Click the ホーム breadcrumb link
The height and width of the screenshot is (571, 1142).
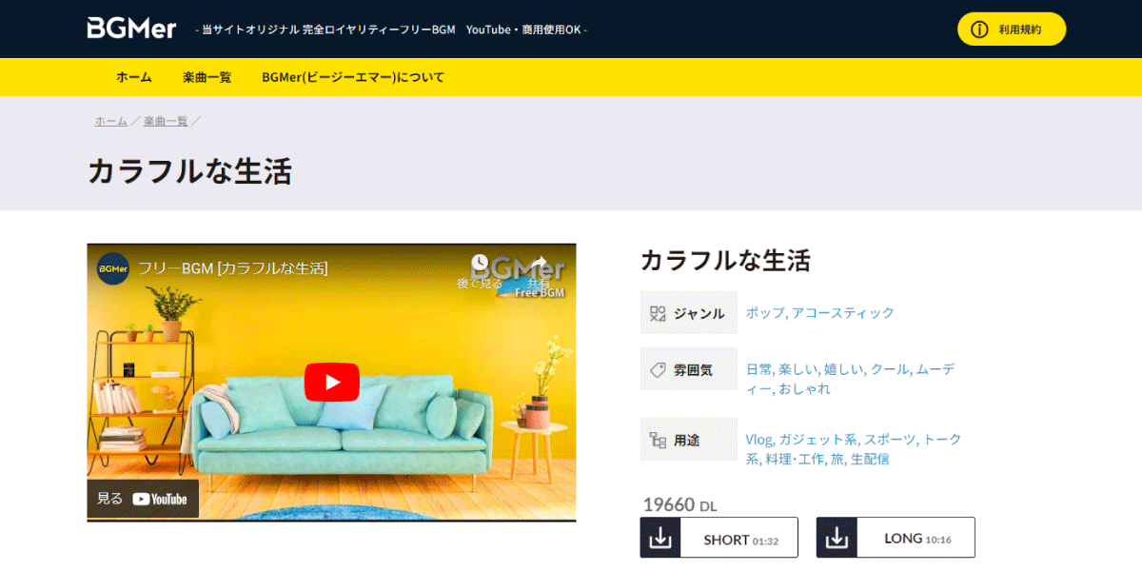(x=110, y=121)
